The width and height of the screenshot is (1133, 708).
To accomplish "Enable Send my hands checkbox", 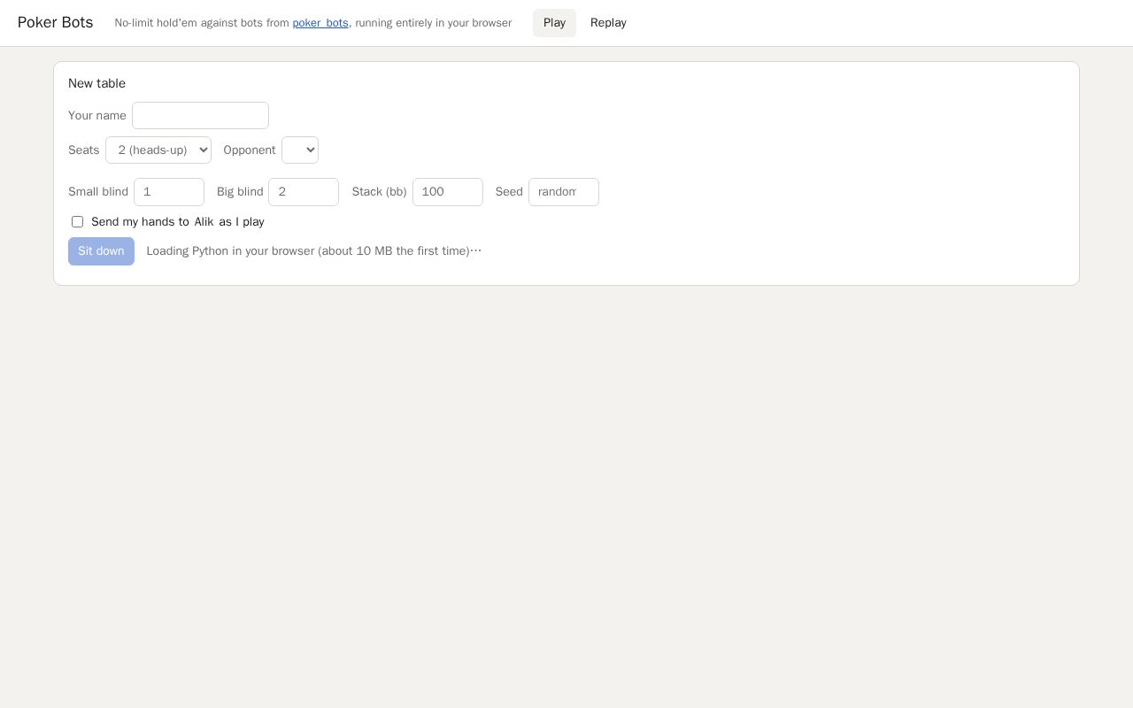I will (x=77, y=222).
